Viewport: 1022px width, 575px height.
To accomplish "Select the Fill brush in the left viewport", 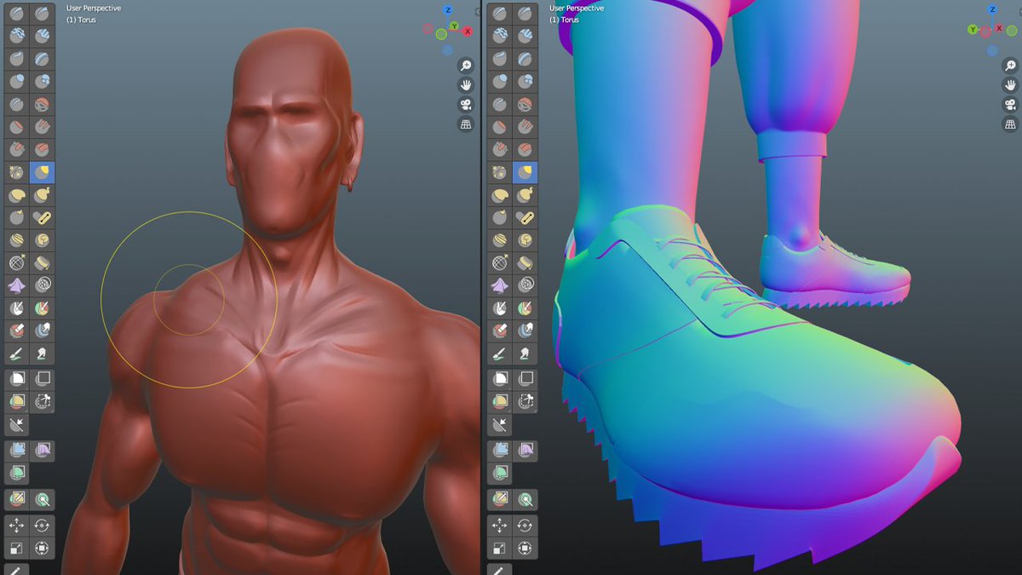I will pyautogui.click(x=42, y=128).
